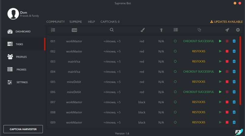Delete task 006 with trash icon
The image size is (245, 136).
click(234, 92)
